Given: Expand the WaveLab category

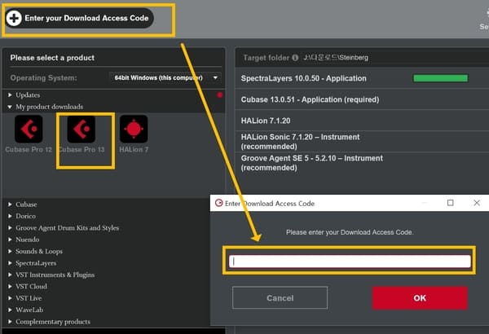Looking at the screenshot, I should pyautogui.click(x=10, y=310).
